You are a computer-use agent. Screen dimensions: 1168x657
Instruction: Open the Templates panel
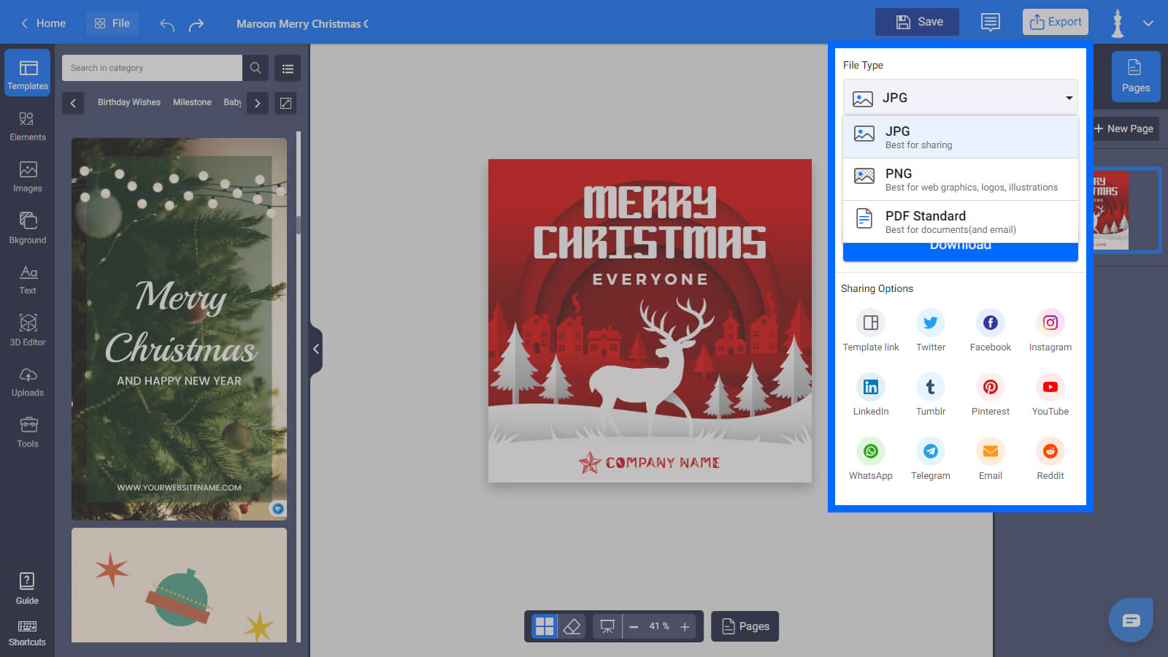pyautogui.click(x=27, y=72)
